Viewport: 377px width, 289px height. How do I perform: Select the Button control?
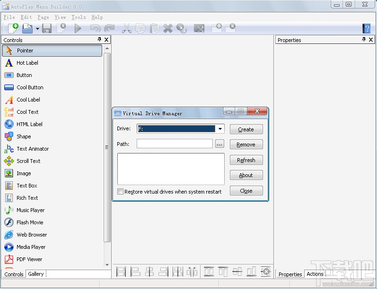coord(52,75)
